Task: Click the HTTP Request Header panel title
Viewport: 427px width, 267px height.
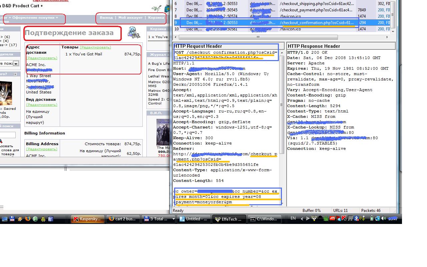Action: tap(198, 46)
